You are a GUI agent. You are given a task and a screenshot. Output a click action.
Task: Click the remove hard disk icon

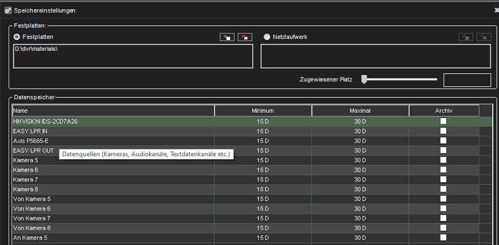245,37
